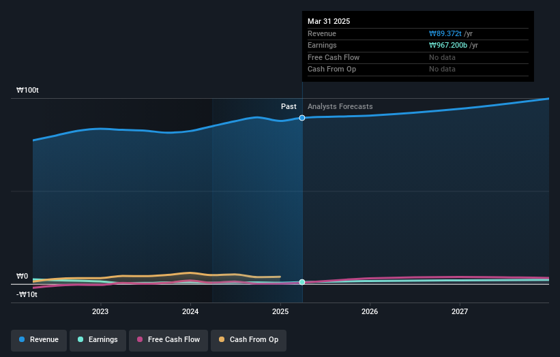Screen dimensions: 560x357
Task: Click the Earnings row label in tooltip
Action: point(322,45)
